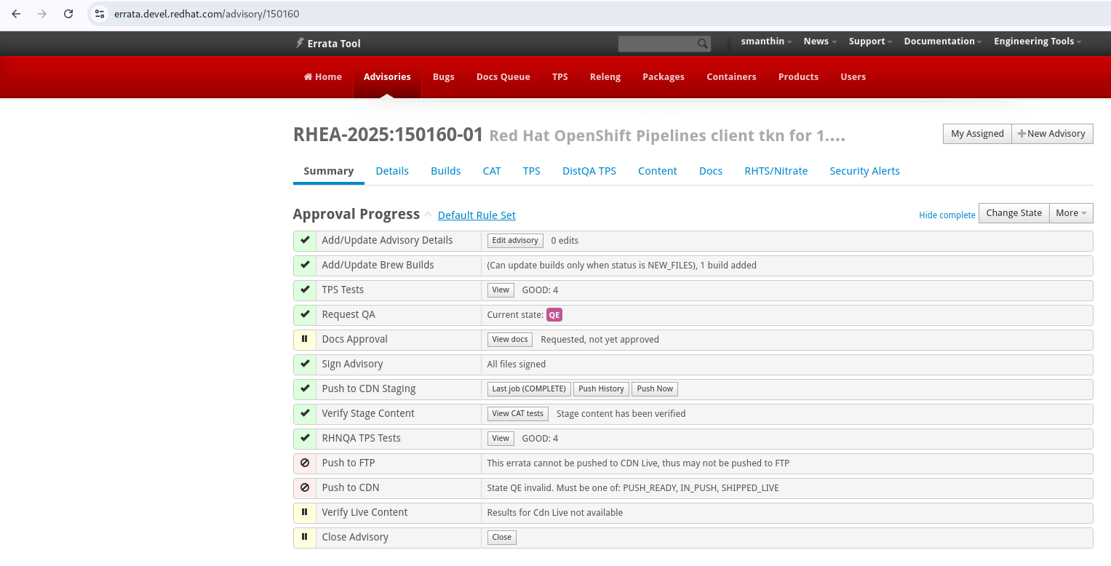Switch to the Details tab
The height and width of the screenshot is (566, 1111).
point(392,171)
